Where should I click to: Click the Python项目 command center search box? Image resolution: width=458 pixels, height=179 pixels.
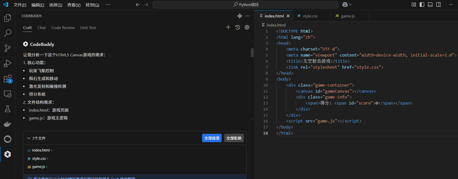coord(245,5)
